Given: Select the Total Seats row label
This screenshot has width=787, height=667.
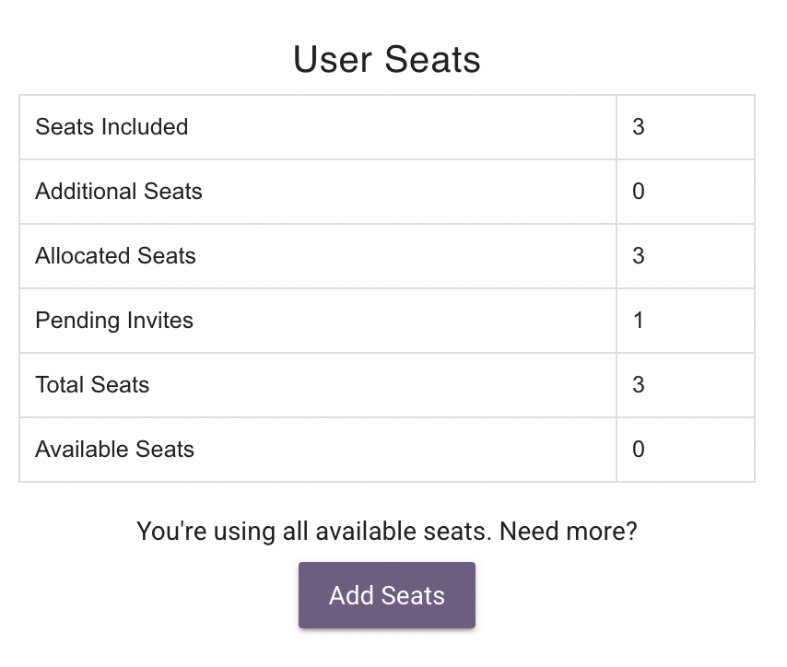Looking at the screenshot, I should [92, 385].
